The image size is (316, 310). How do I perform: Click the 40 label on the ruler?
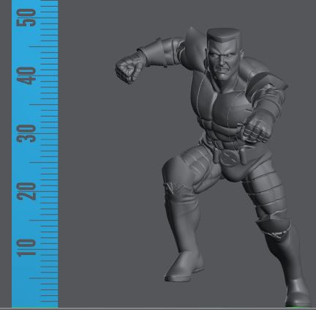[26, 76]
